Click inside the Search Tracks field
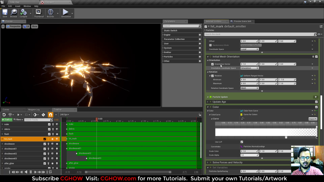324x182 pixels. click(37, 119)
